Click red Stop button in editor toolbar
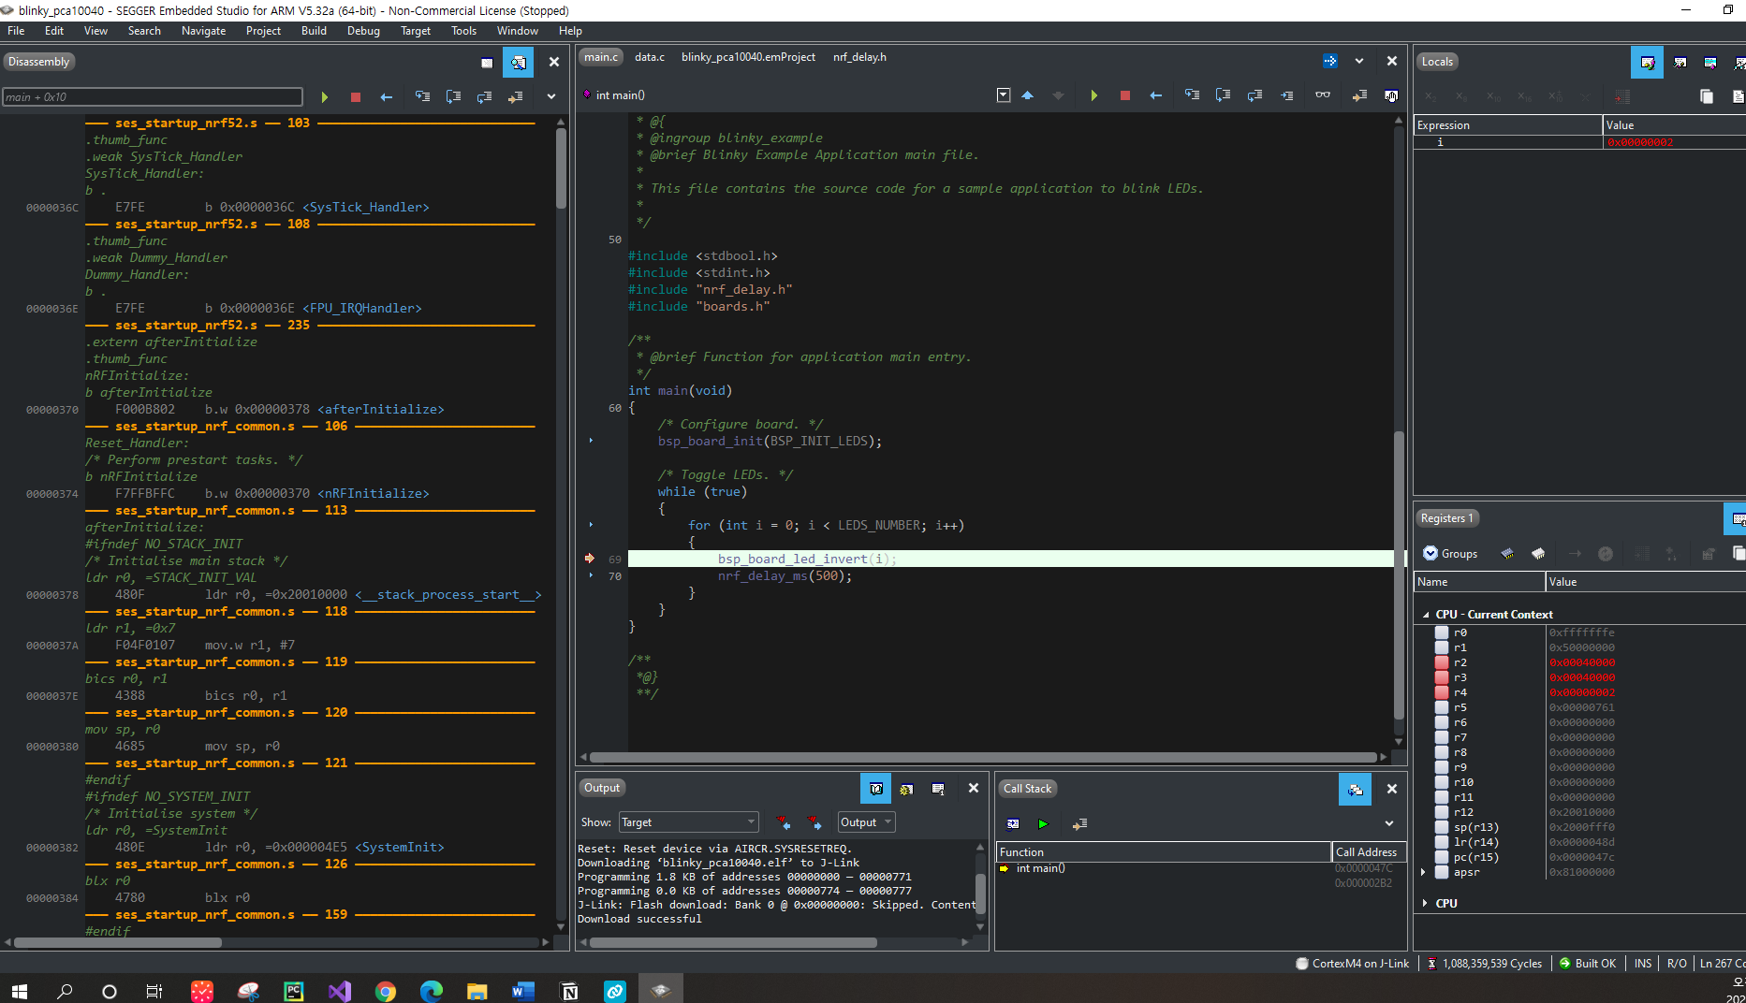The image size is (1746, 1003). click(x=1125, y=95)
